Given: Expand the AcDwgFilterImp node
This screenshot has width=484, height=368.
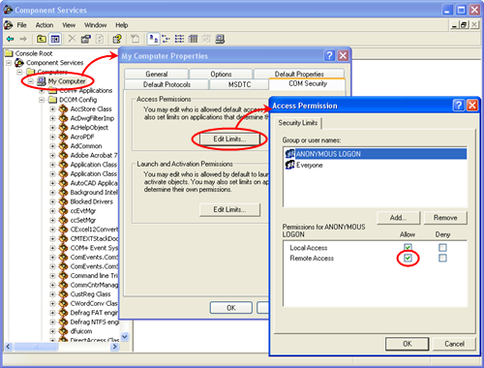Looking at the screenshot, I should click(52, 118).
